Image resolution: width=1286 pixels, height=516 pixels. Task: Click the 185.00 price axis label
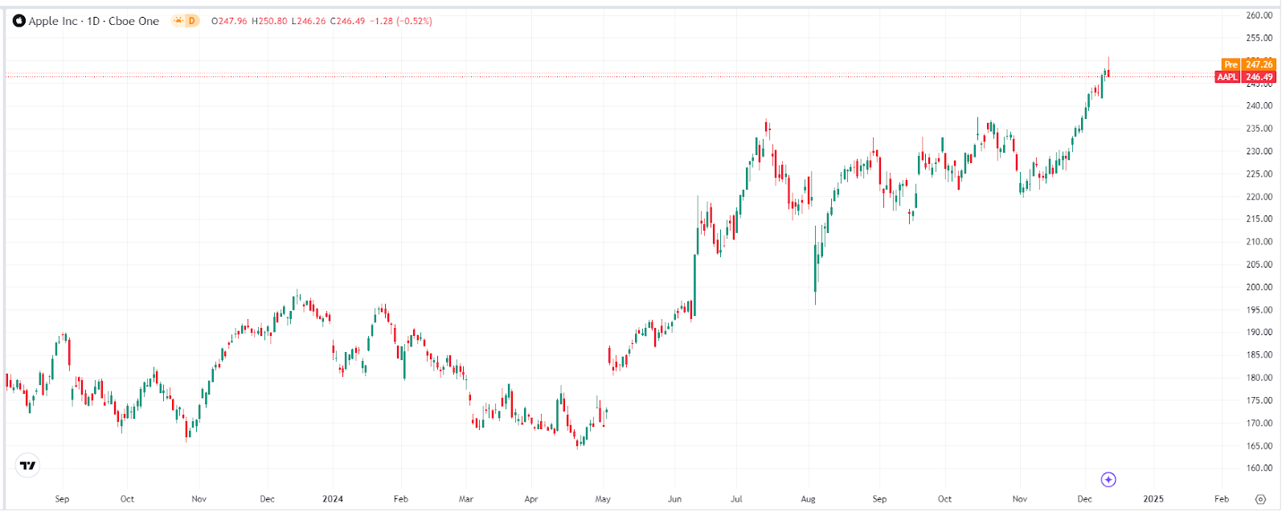click(1259, 354)
